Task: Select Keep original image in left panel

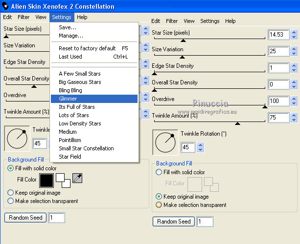Action: [11, 193]
